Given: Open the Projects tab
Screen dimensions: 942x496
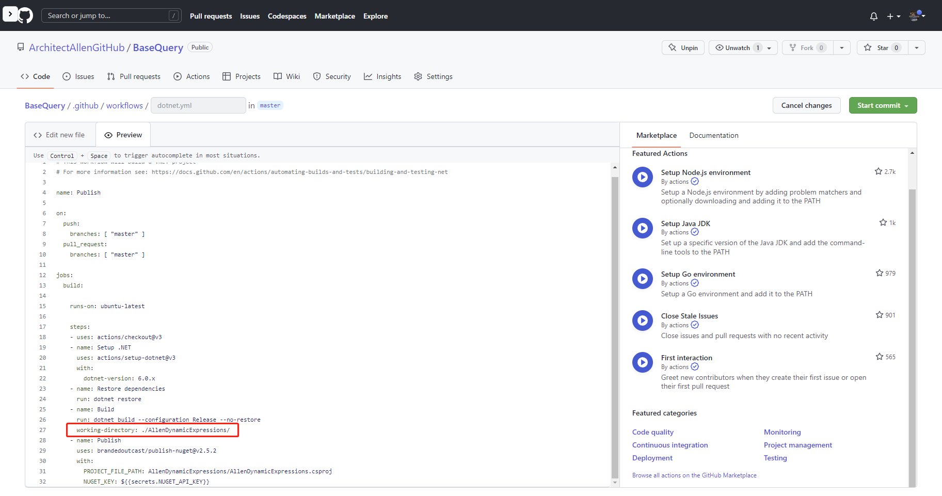Looking at the screenshot, I should (242, 76).
